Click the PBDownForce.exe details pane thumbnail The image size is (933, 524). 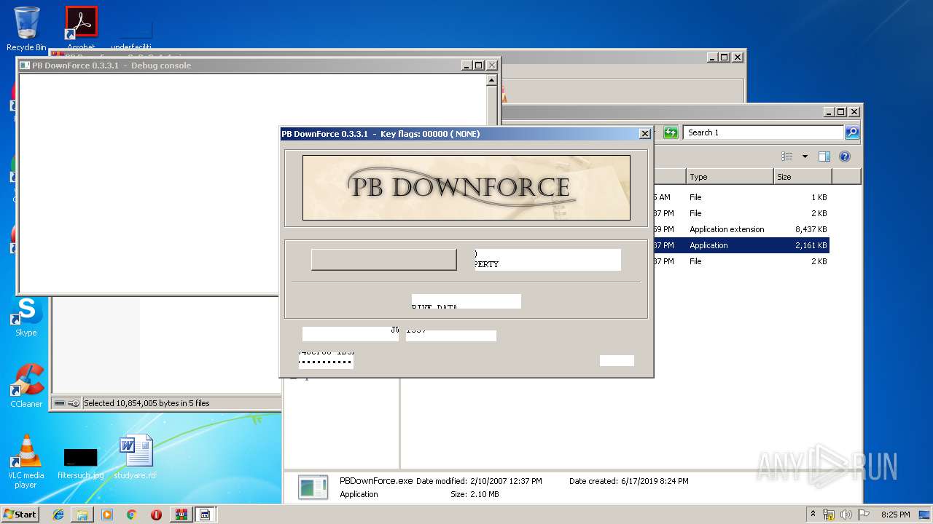tap(313, 488)
